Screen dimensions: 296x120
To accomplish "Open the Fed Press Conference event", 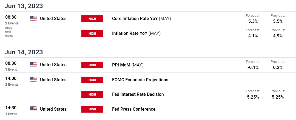I will tap(134, 109).
